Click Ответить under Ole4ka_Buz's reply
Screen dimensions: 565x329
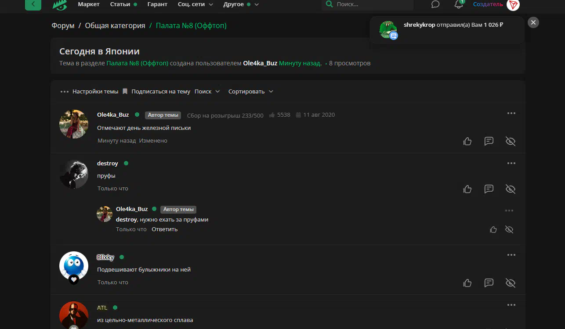[x=165, y=229]
